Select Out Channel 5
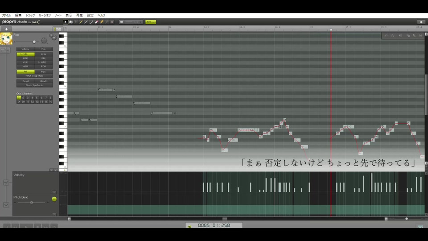 click(x=37, y=98)
